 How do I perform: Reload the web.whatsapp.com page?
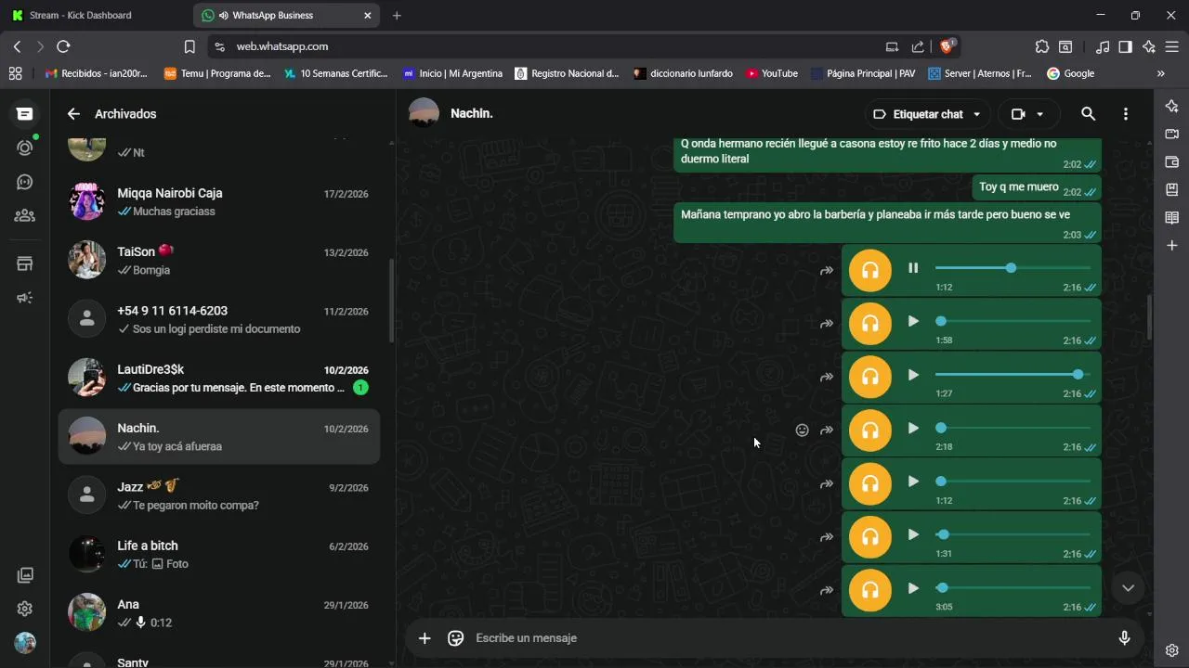63,46
